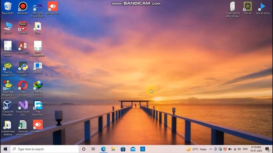Screen dimensions: 273x153
Task: Expand hidden system tray icons
Action: coord(210,149)
